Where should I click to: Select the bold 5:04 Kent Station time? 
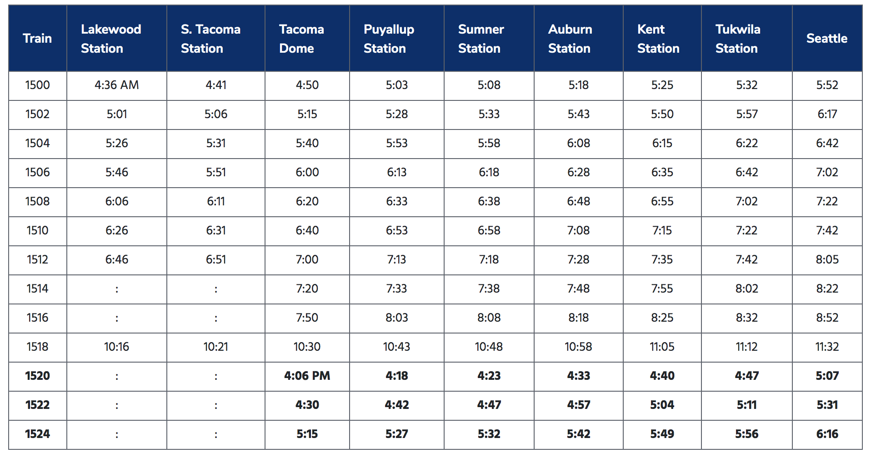coord(662,405)
